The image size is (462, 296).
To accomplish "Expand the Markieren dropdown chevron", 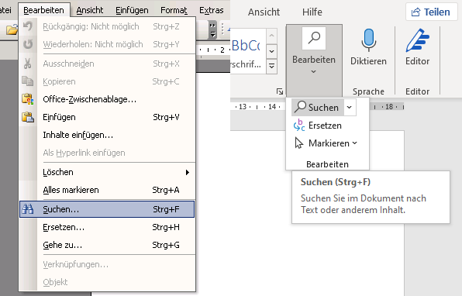I will 355,143.
